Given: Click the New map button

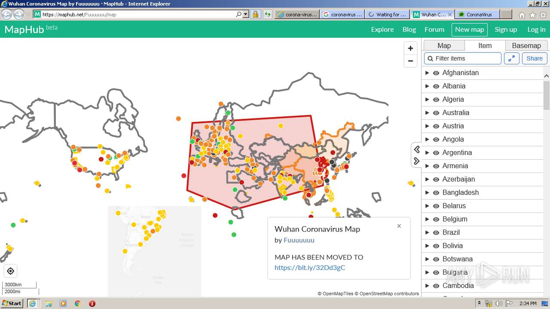Looking at the screenshot, I should point(470,30).
